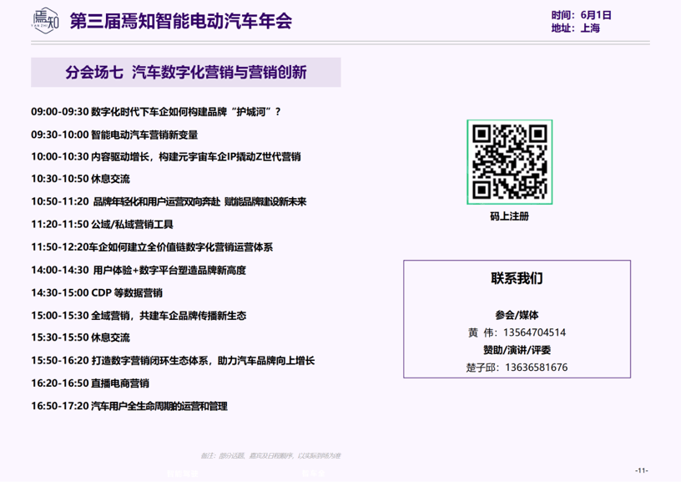Click the 10:30-10:50 休息交流 line
681x482 pixels.
click(x=80, y=179)
